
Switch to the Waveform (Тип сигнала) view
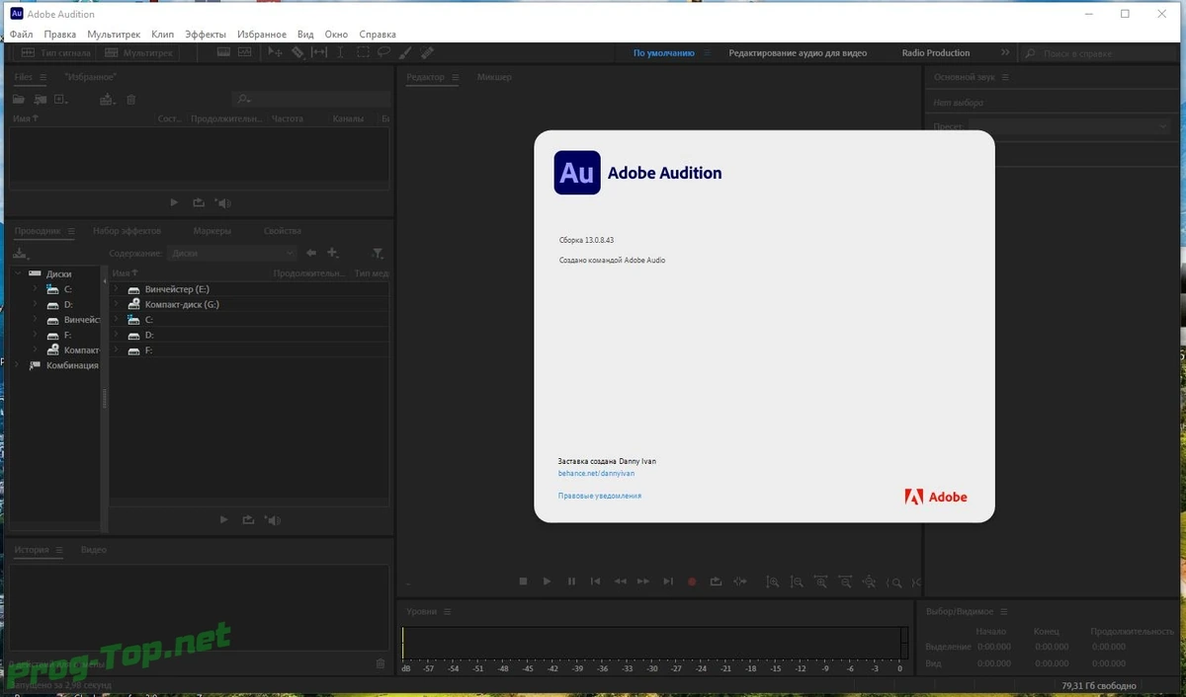[55, 52]
